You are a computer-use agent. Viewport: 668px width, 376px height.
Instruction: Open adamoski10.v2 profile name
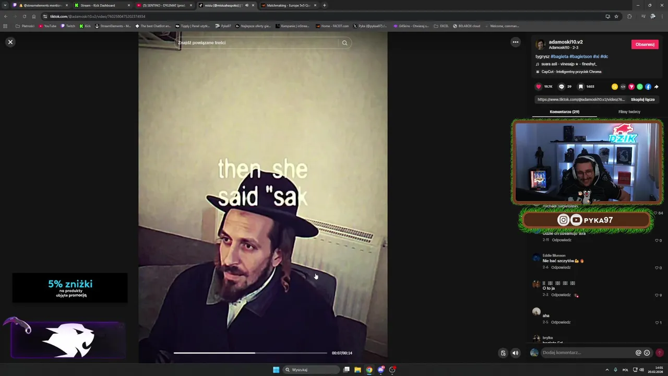566,42
